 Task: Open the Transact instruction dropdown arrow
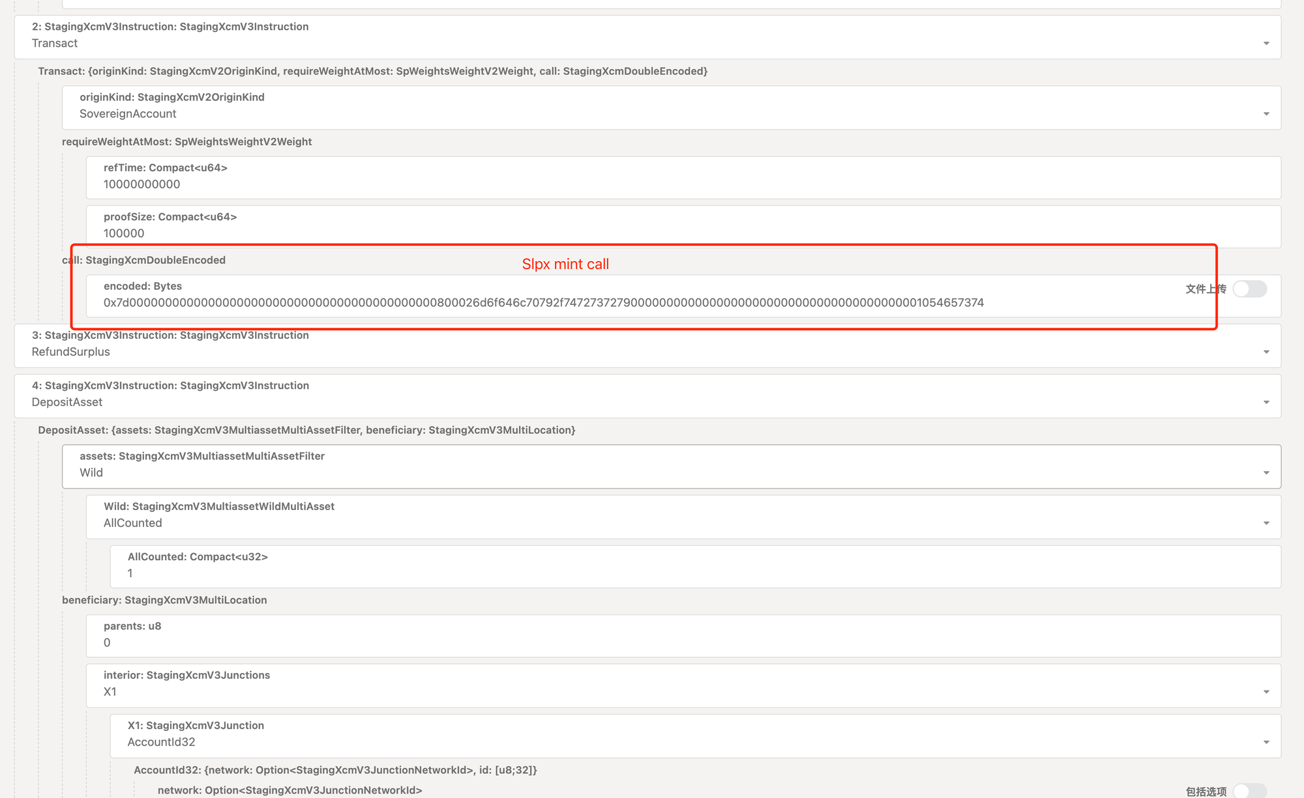[x=1266, y=44]
